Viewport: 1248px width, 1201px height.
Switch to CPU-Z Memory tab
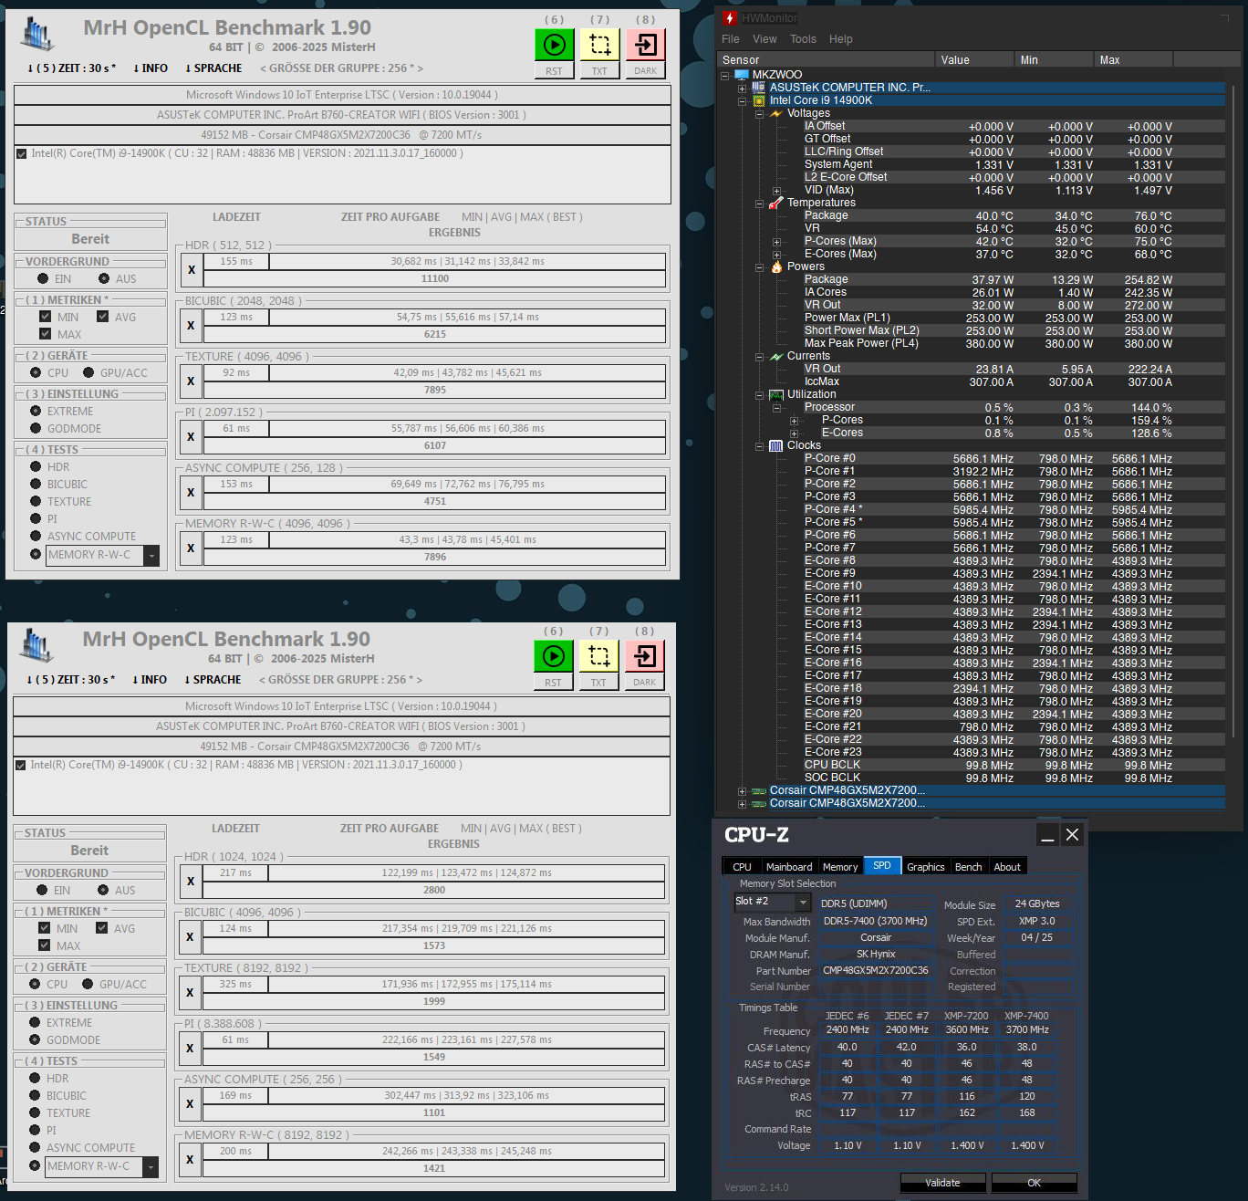840,867
